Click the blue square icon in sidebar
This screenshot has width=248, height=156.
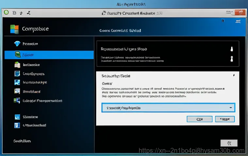pos(17,73)
